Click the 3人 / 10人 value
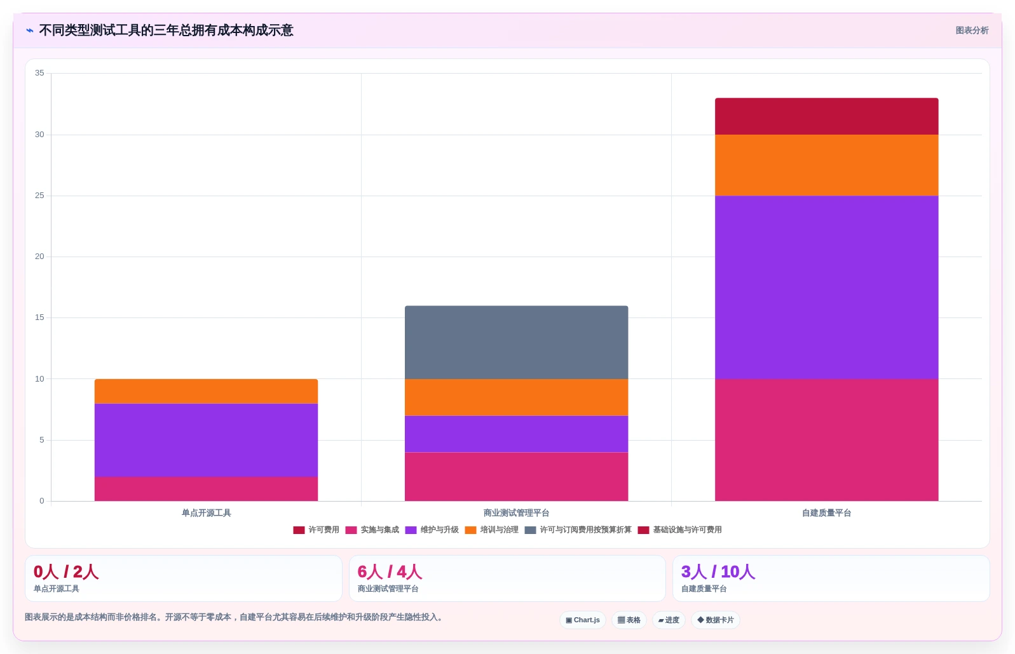This screenshot has width=1015, height=654. coord(718,572)
